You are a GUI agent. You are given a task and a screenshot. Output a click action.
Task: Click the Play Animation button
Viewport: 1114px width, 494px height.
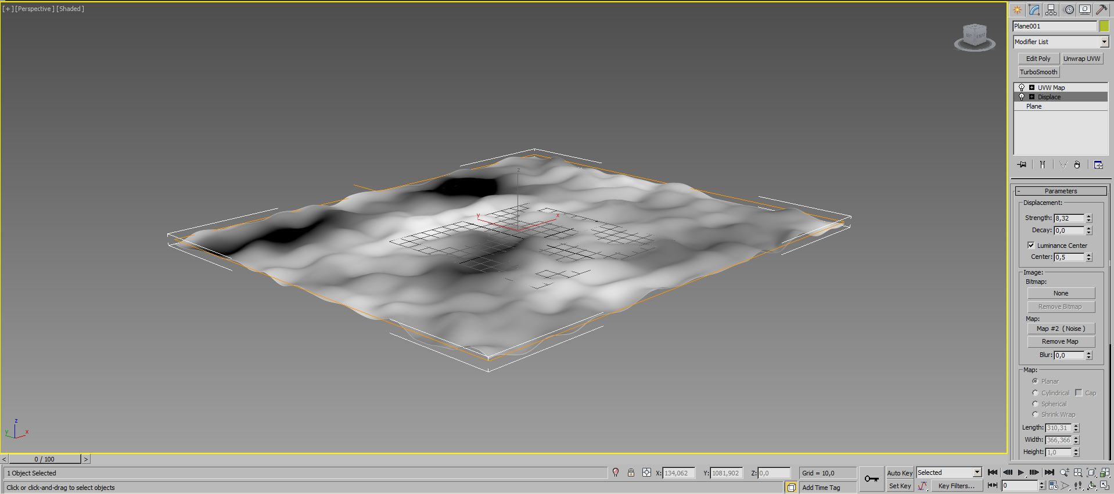tap(1020, 473)
